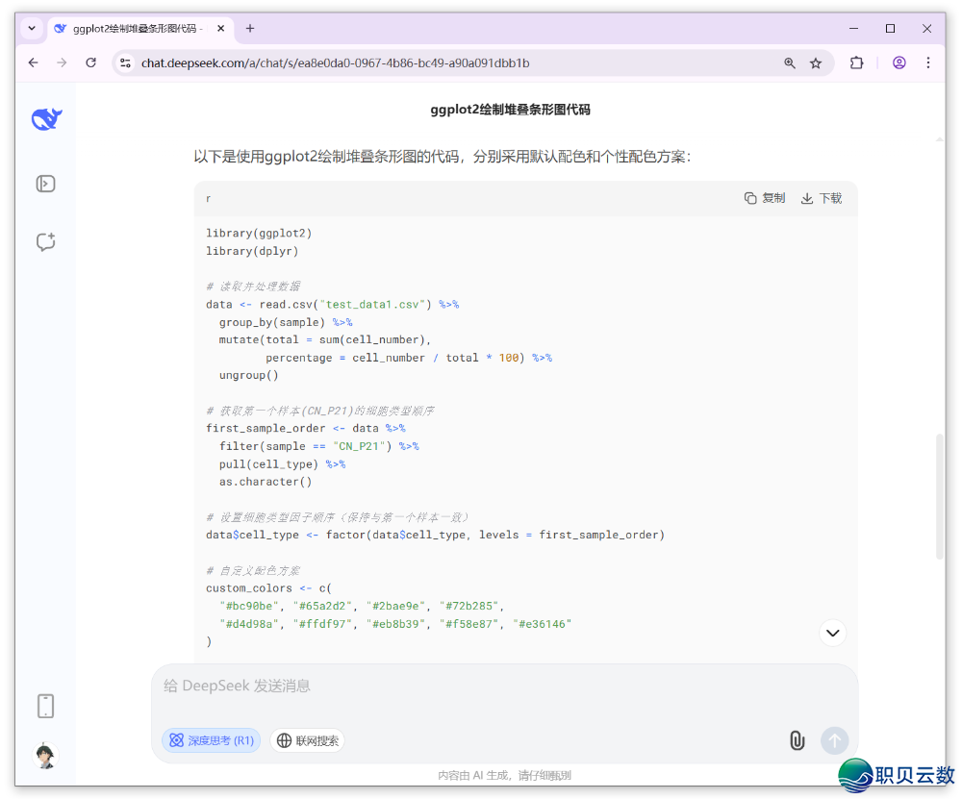Click the group_by(sample) code line
This screenshot has height=799, width=962.
(286, 322)
